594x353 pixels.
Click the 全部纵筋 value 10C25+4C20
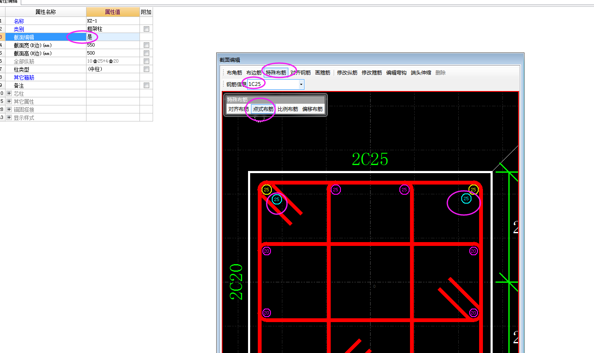click(x=113, y=61)
